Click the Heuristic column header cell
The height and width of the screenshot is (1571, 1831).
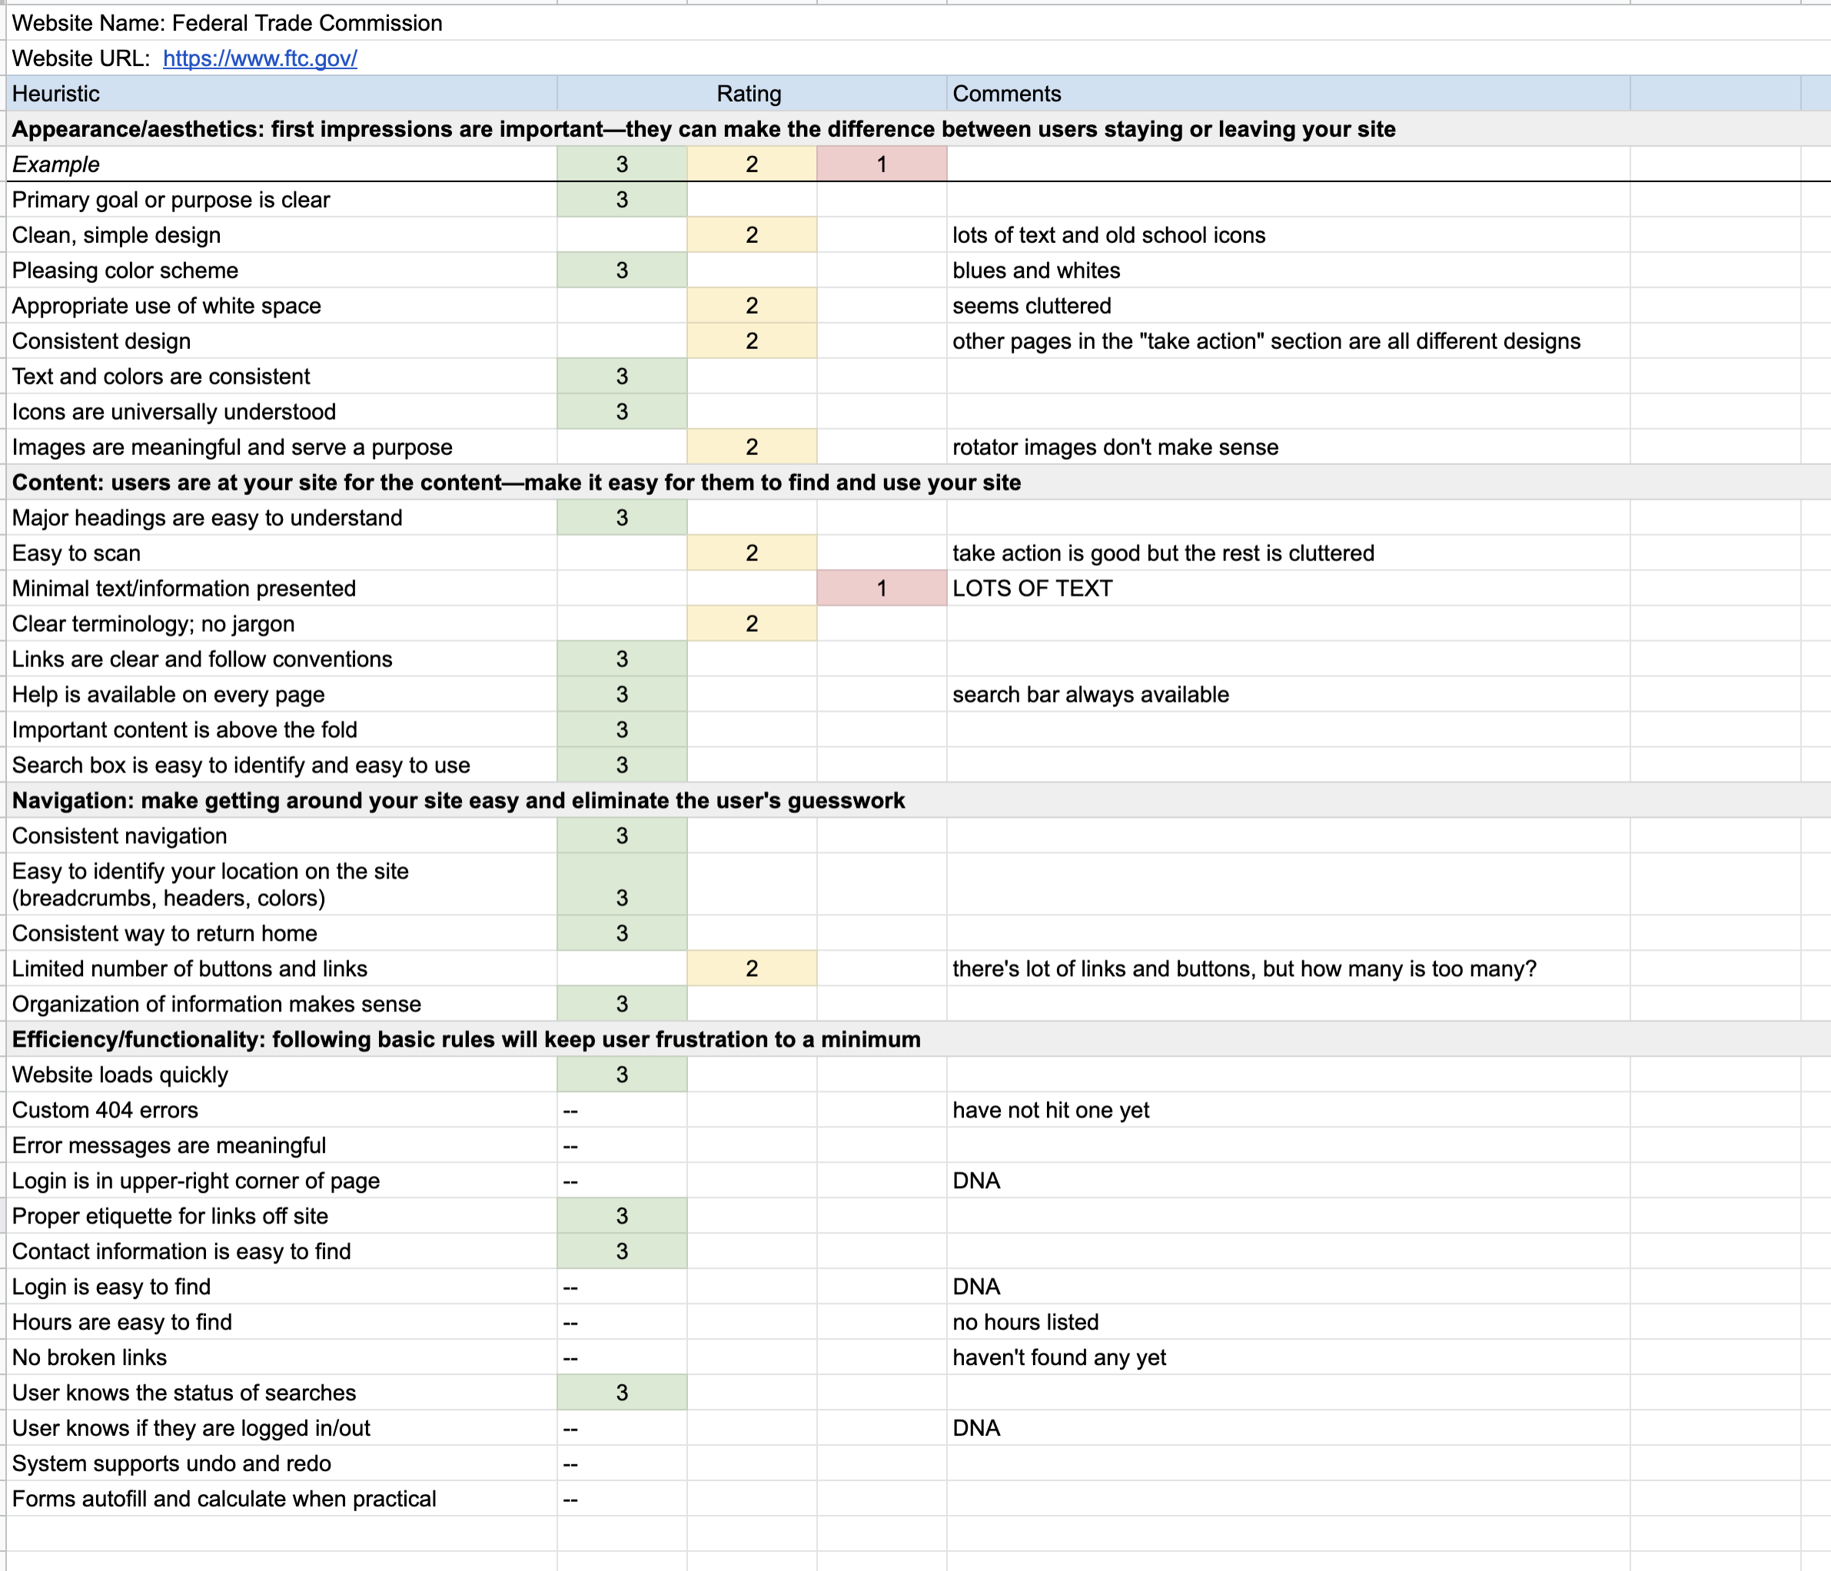click(x=281, y=94)
